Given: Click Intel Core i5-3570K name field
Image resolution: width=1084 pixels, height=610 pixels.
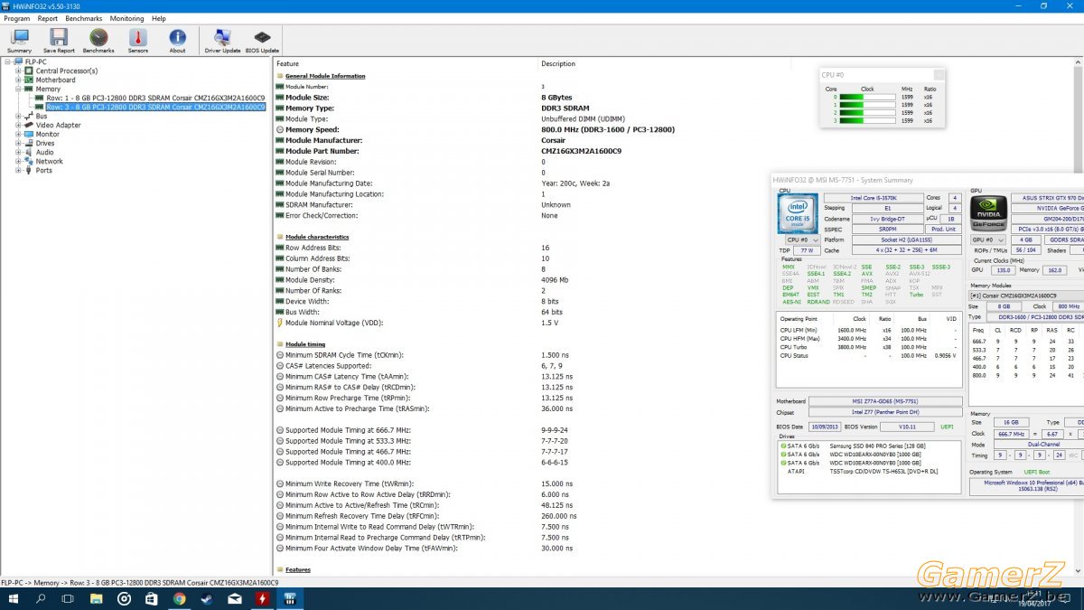Looking at the screenshot, I should pyautogui.click(x=874, y=197).
